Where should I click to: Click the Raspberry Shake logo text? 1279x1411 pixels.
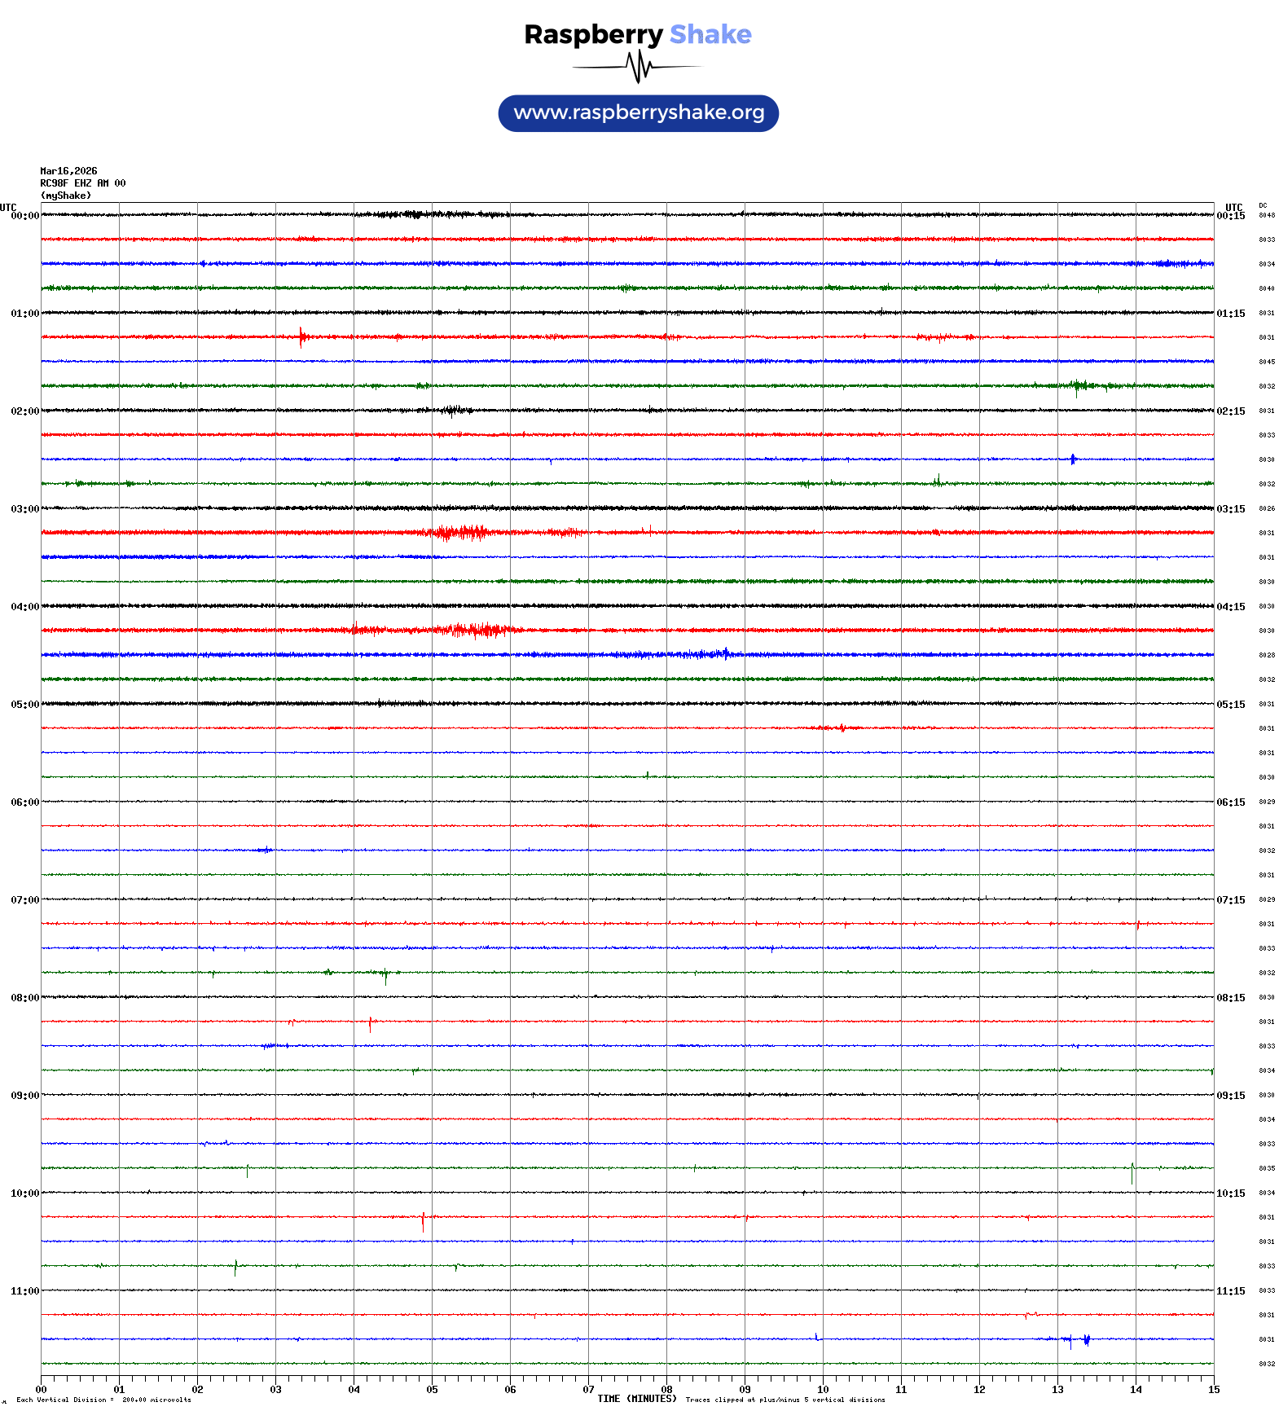[637, 34]
